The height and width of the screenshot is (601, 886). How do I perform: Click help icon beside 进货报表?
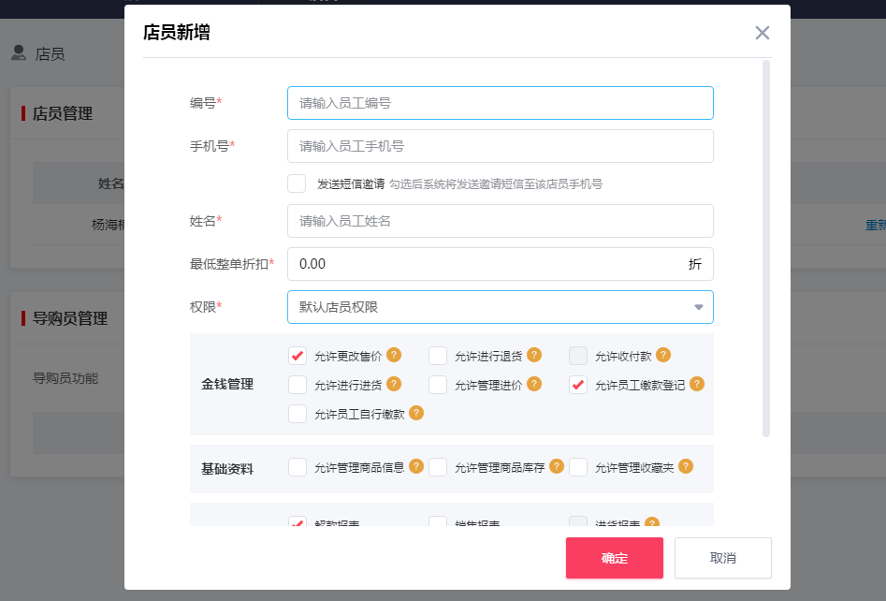[650, 524]
